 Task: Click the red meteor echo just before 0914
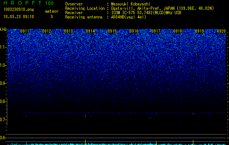[x=85, y=116]
